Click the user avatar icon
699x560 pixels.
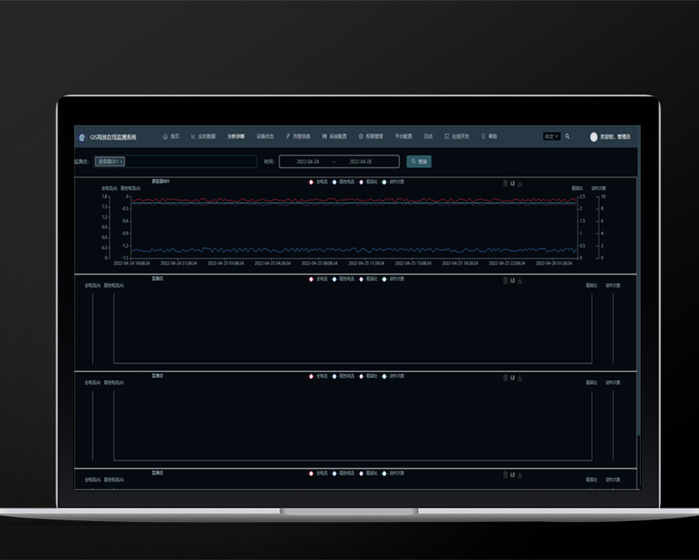click(x=593, y=137)
